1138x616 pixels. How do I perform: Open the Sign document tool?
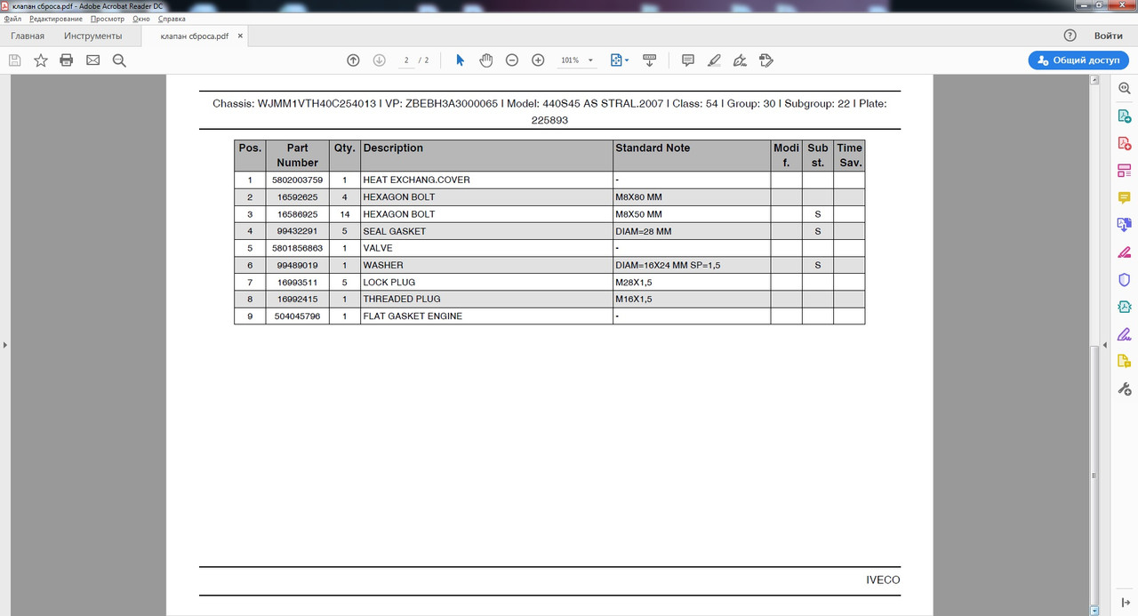pyautogui.click(x=740, y=60)
